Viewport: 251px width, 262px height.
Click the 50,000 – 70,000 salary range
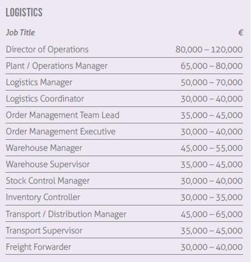[211, 83]
